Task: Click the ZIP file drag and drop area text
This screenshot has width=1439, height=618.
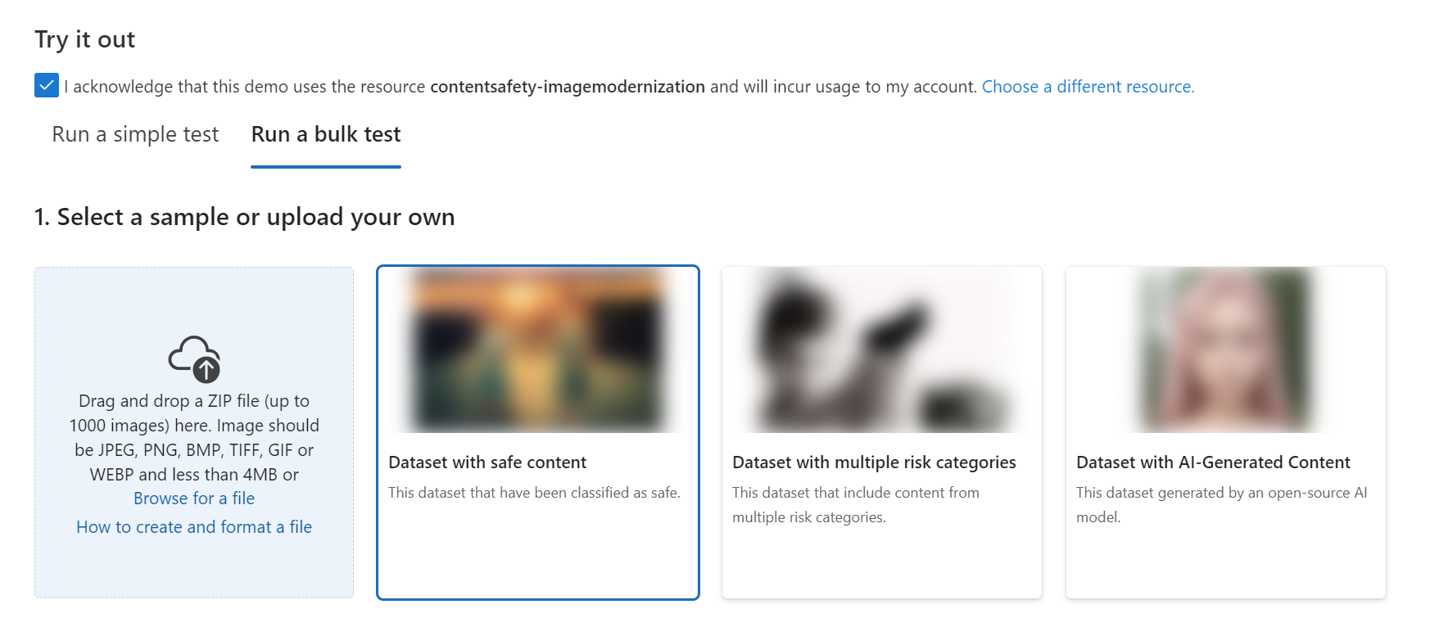Action: tap(194, 438)
